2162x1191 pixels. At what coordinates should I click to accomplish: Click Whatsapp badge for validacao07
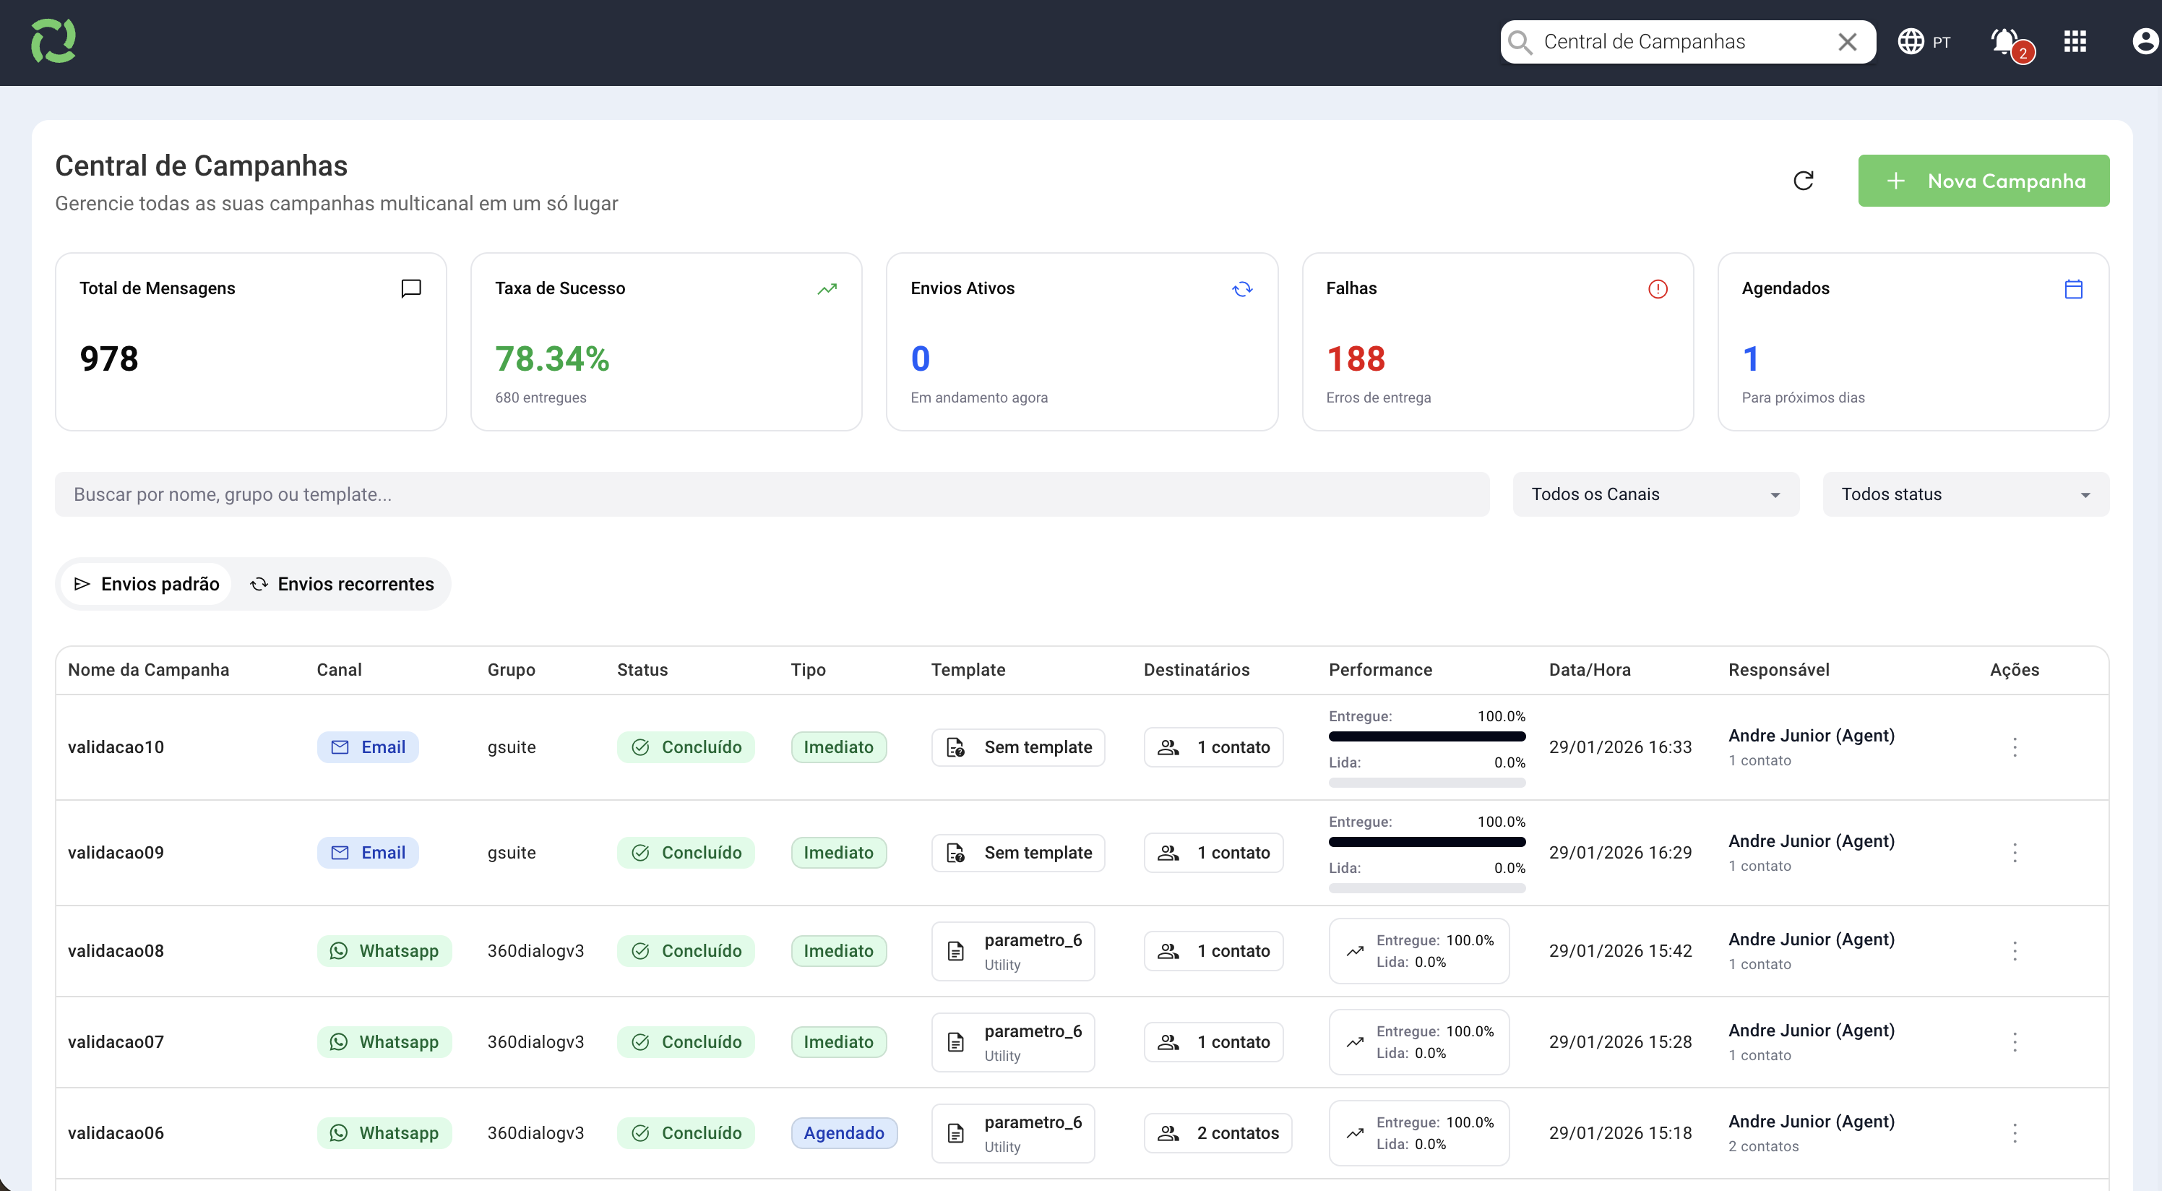[x=384, y=1042]
